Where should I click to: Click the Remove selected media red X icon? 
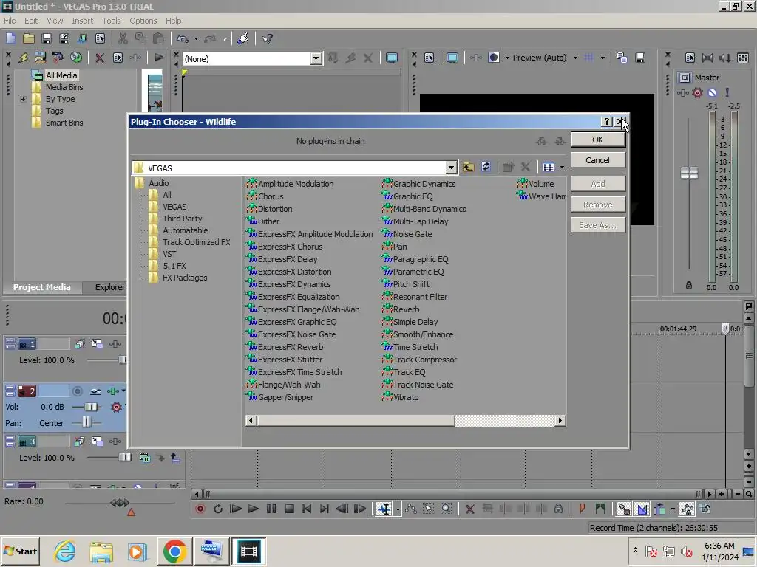pyautogui.click(x=100, y=58)
